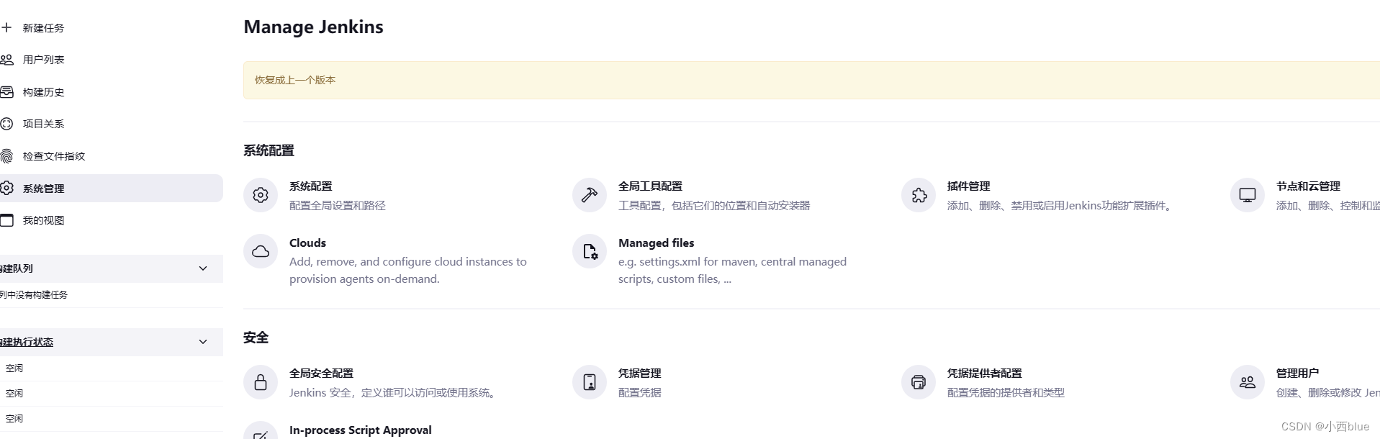Screen dimensions: 1380x439
Task: Select 项目关系 in the sidebar
Action: (43, 124)
